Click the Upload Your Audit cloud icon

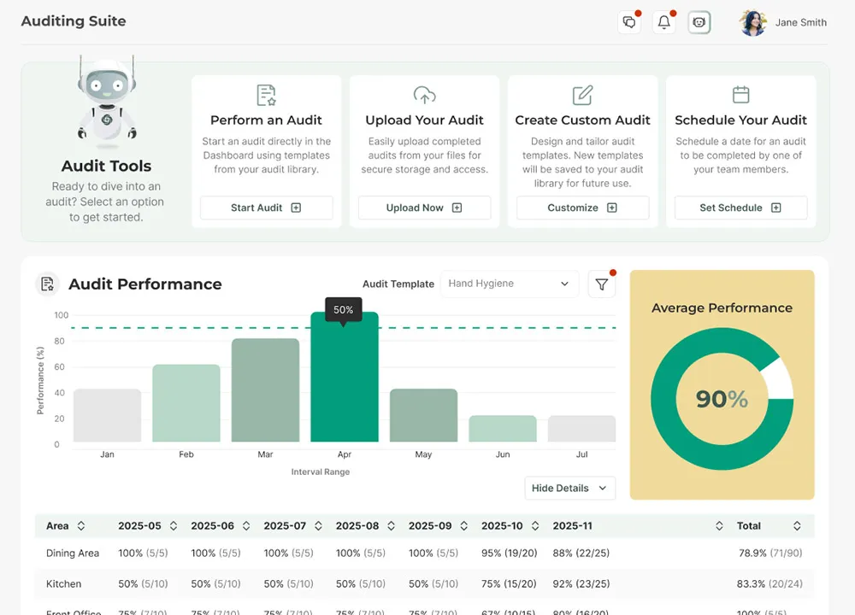[x=424, y=96]
